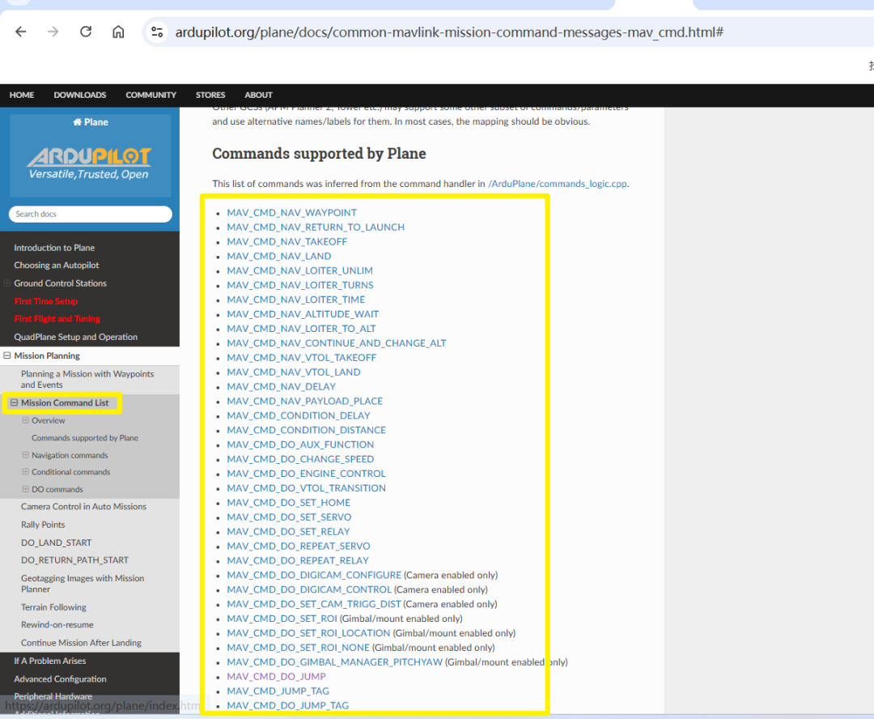Expand Navigation commands subsection
This screenshot has width=874, height=719.
25,455
